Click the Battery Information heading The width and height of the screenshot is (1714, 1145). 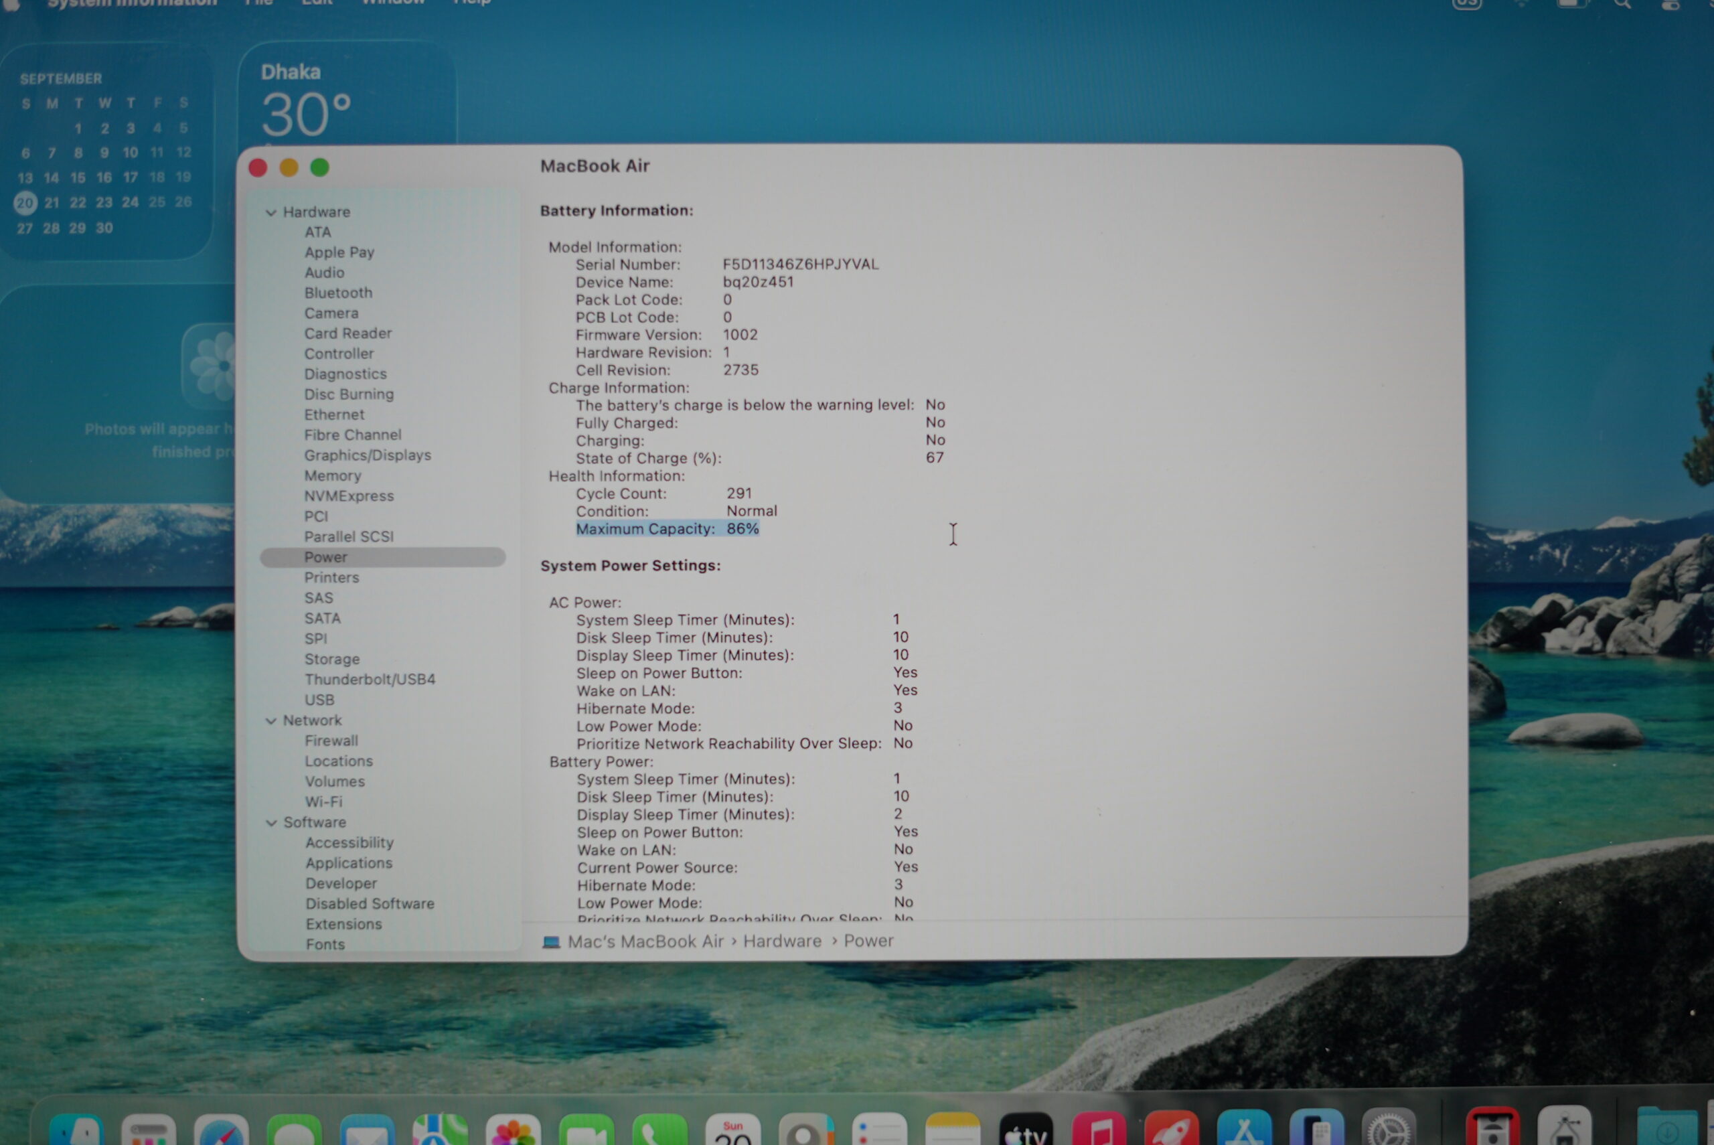click(617, 211)
